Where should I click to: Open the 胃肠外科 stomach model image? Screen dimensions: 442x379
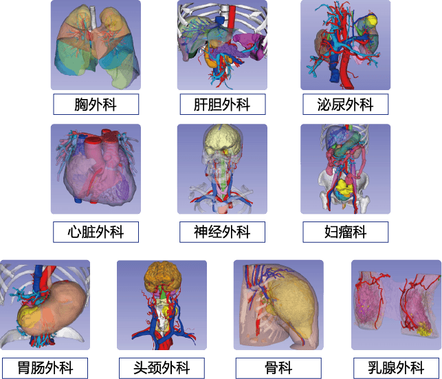(x=45, y=305)
